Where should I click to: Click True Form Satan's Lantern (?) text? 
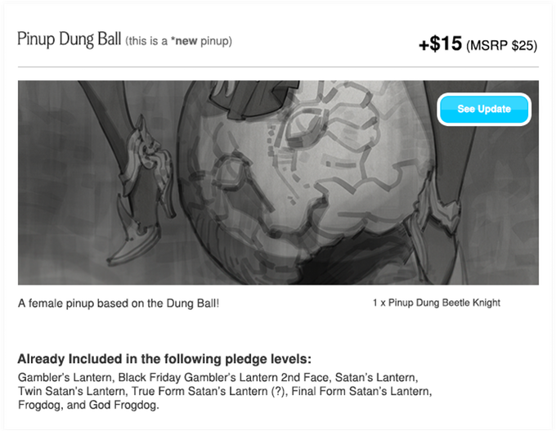[208, 391]
